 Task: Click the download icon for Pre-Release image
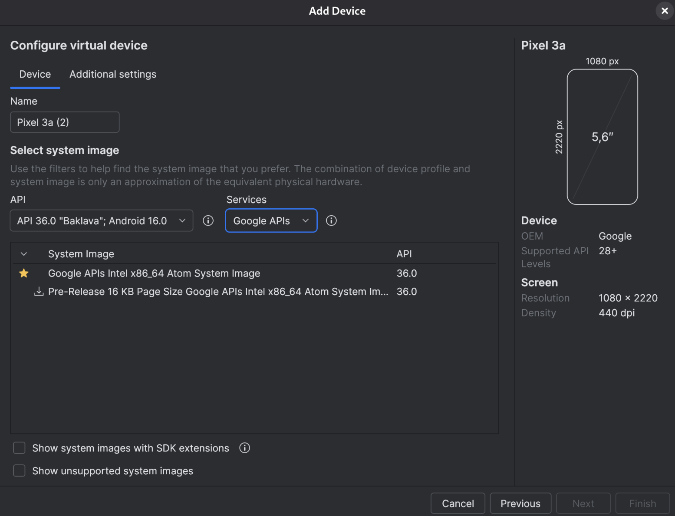point(39,292)
